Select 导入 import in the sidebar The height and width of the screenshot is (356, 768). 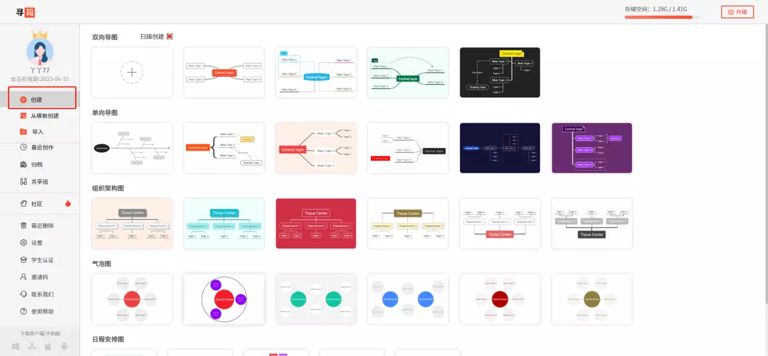36,131
